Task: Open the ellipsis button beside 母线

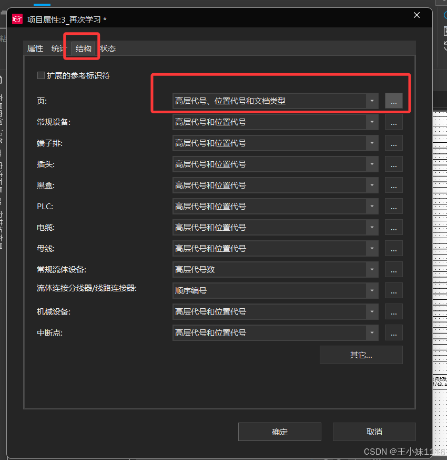Action: [x=393, y=248]
